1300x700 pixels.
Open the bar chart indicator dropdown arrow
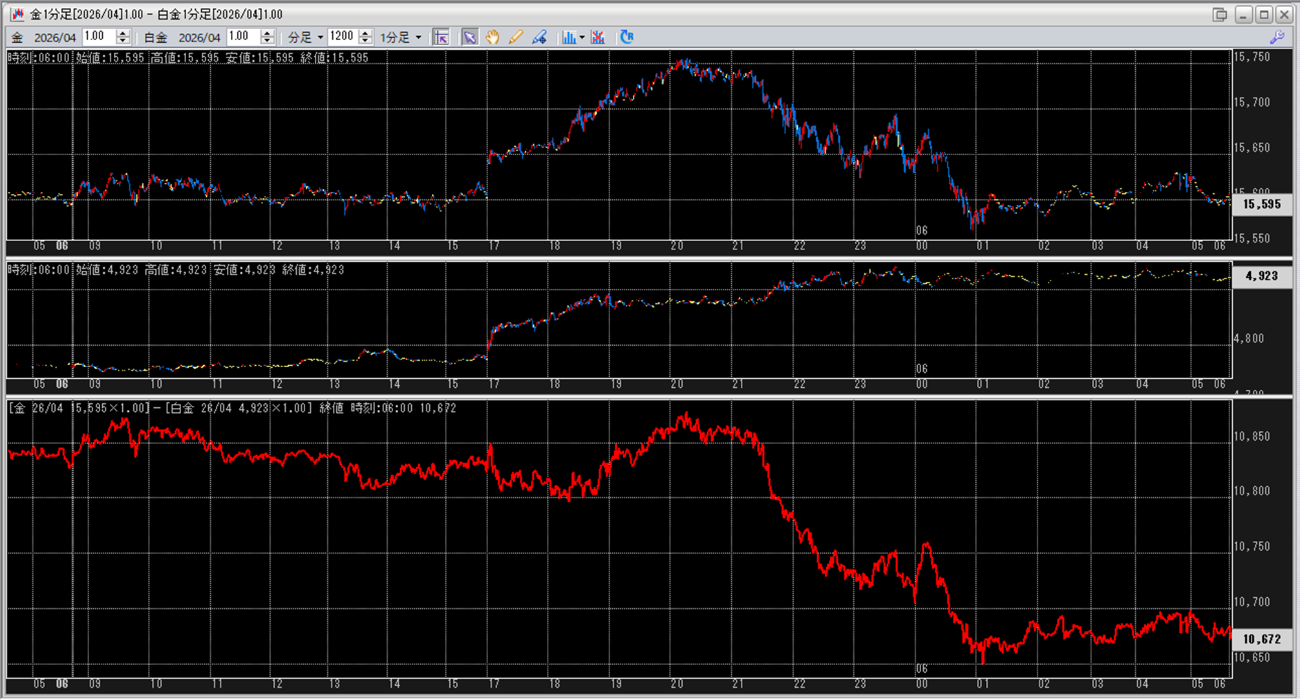(582, 37)
